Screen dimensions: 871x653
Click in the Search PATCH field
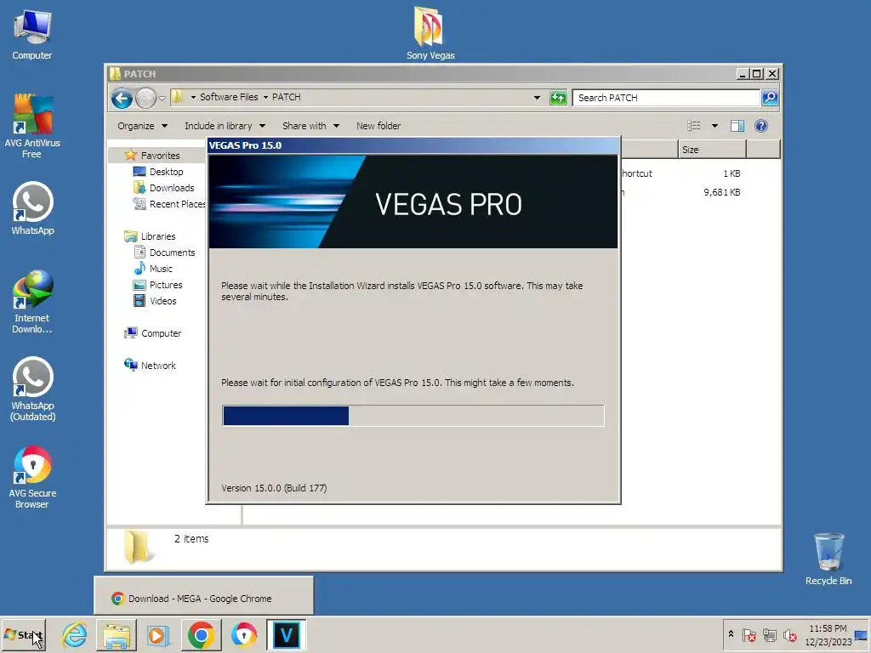[x=667, y=98]
